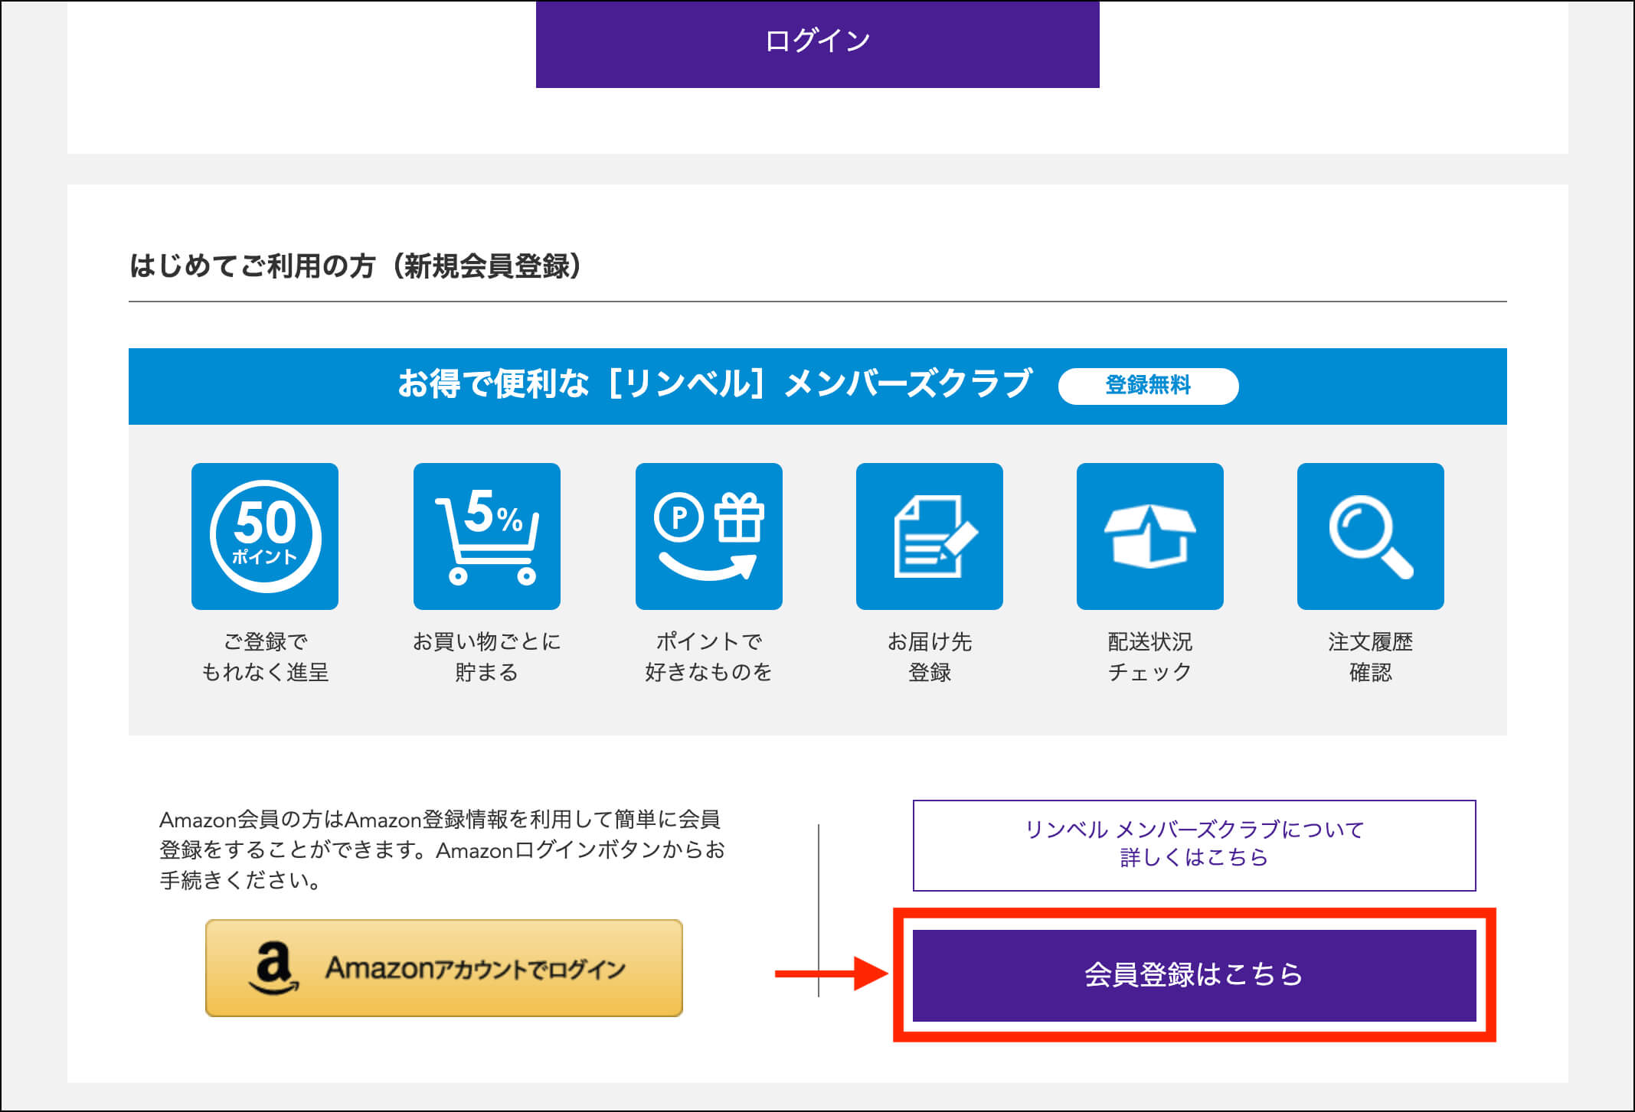Image resolution: width=1635 pixels, height=1112 pixels.
Task: Click the お得で便利な［リンベル］メンバーズクラブ banner title
Action: coord(715,384)
